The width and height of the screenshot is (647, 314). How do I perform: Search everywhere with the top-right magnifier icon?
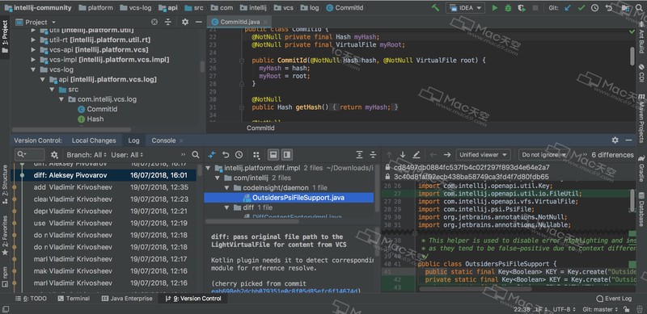(x=639, y=8)
